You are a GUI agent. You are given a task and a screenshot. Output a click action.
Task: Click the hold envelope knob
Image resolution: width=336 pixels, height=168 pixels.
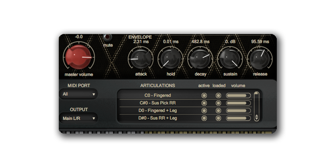(168, 59)
